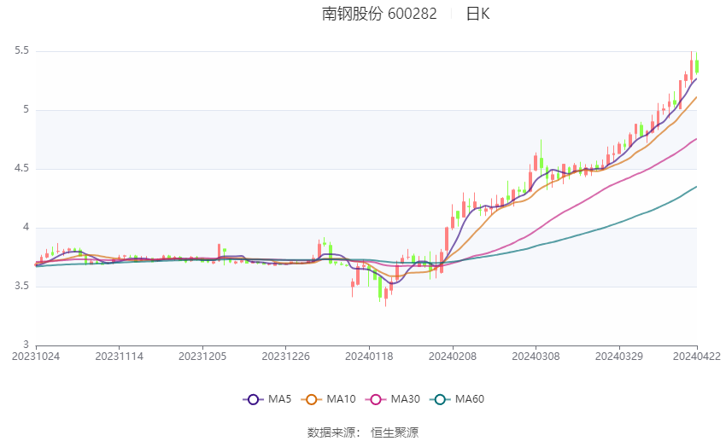Click the y-axis value 5.5

click(21, 50)
